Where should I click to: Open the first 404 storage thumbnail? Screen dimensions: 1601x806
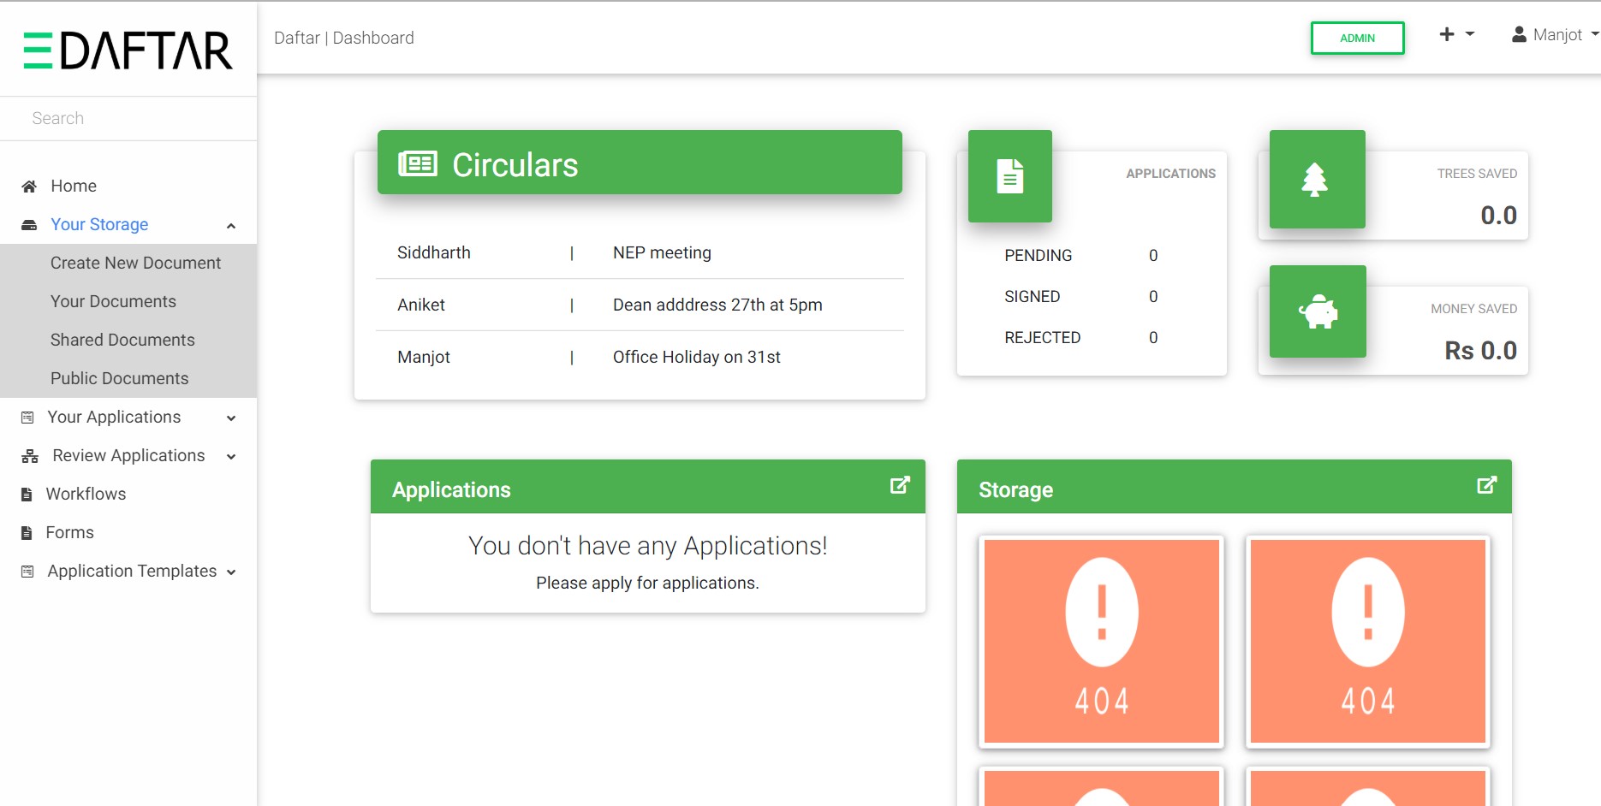coord(1102,641)
